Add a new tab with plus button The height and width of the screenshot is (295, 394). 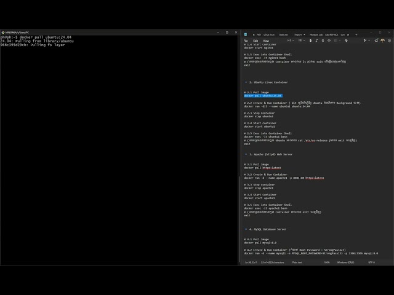pos(356,34)
